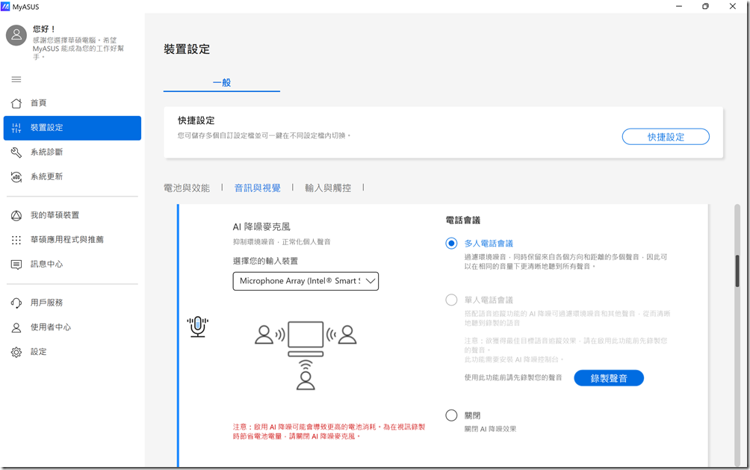Click the user avatar profile icon
The height and width of the screenshot is (470, 750).
17,35
